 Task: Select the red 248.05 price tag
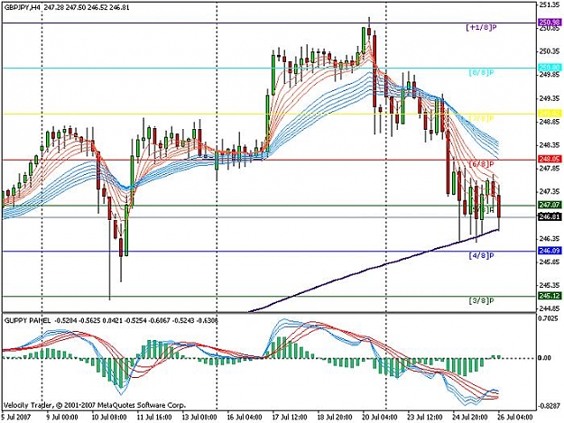(x=550, y=159)
